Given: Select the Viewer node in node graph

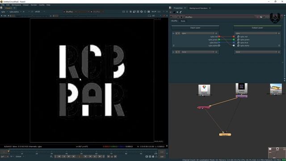Looking at the screenshot, I should pos(225,135).
